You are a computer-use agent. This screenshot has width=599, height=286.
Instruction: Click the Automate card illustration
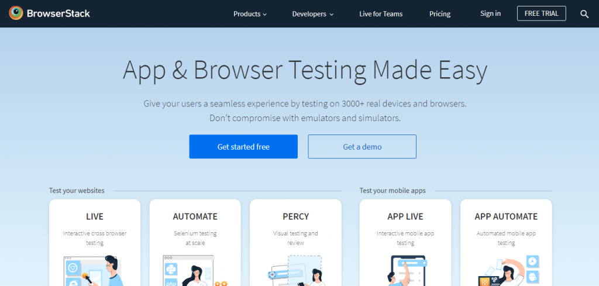195,270
